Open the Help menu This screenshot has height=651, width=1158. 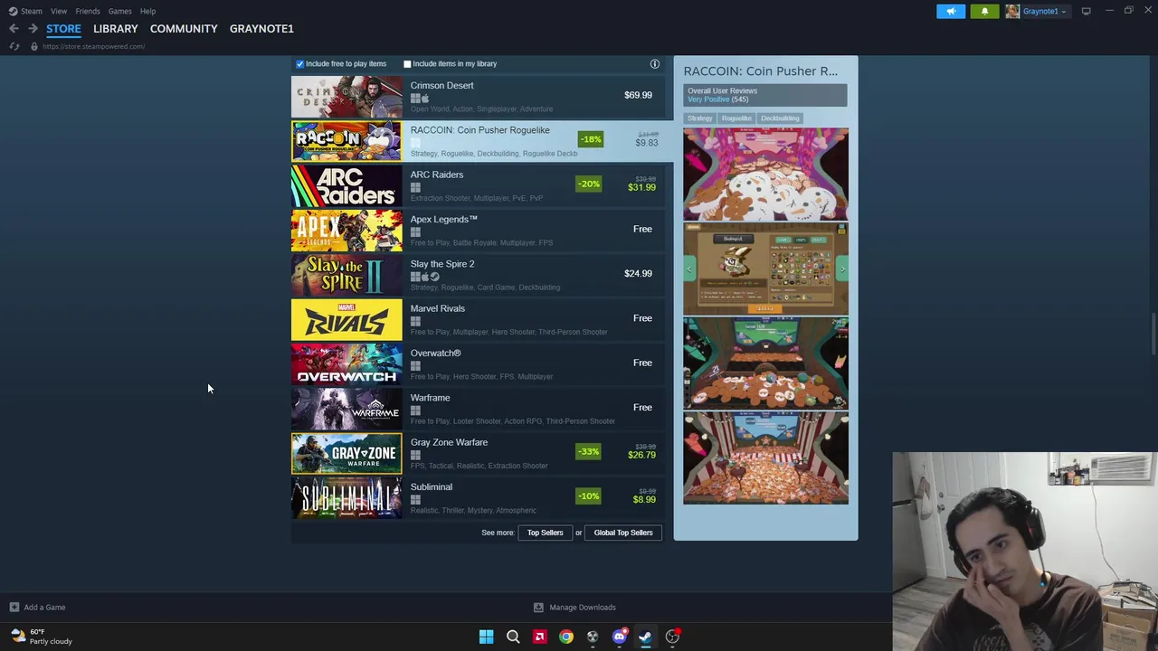[x=147, y=11]
